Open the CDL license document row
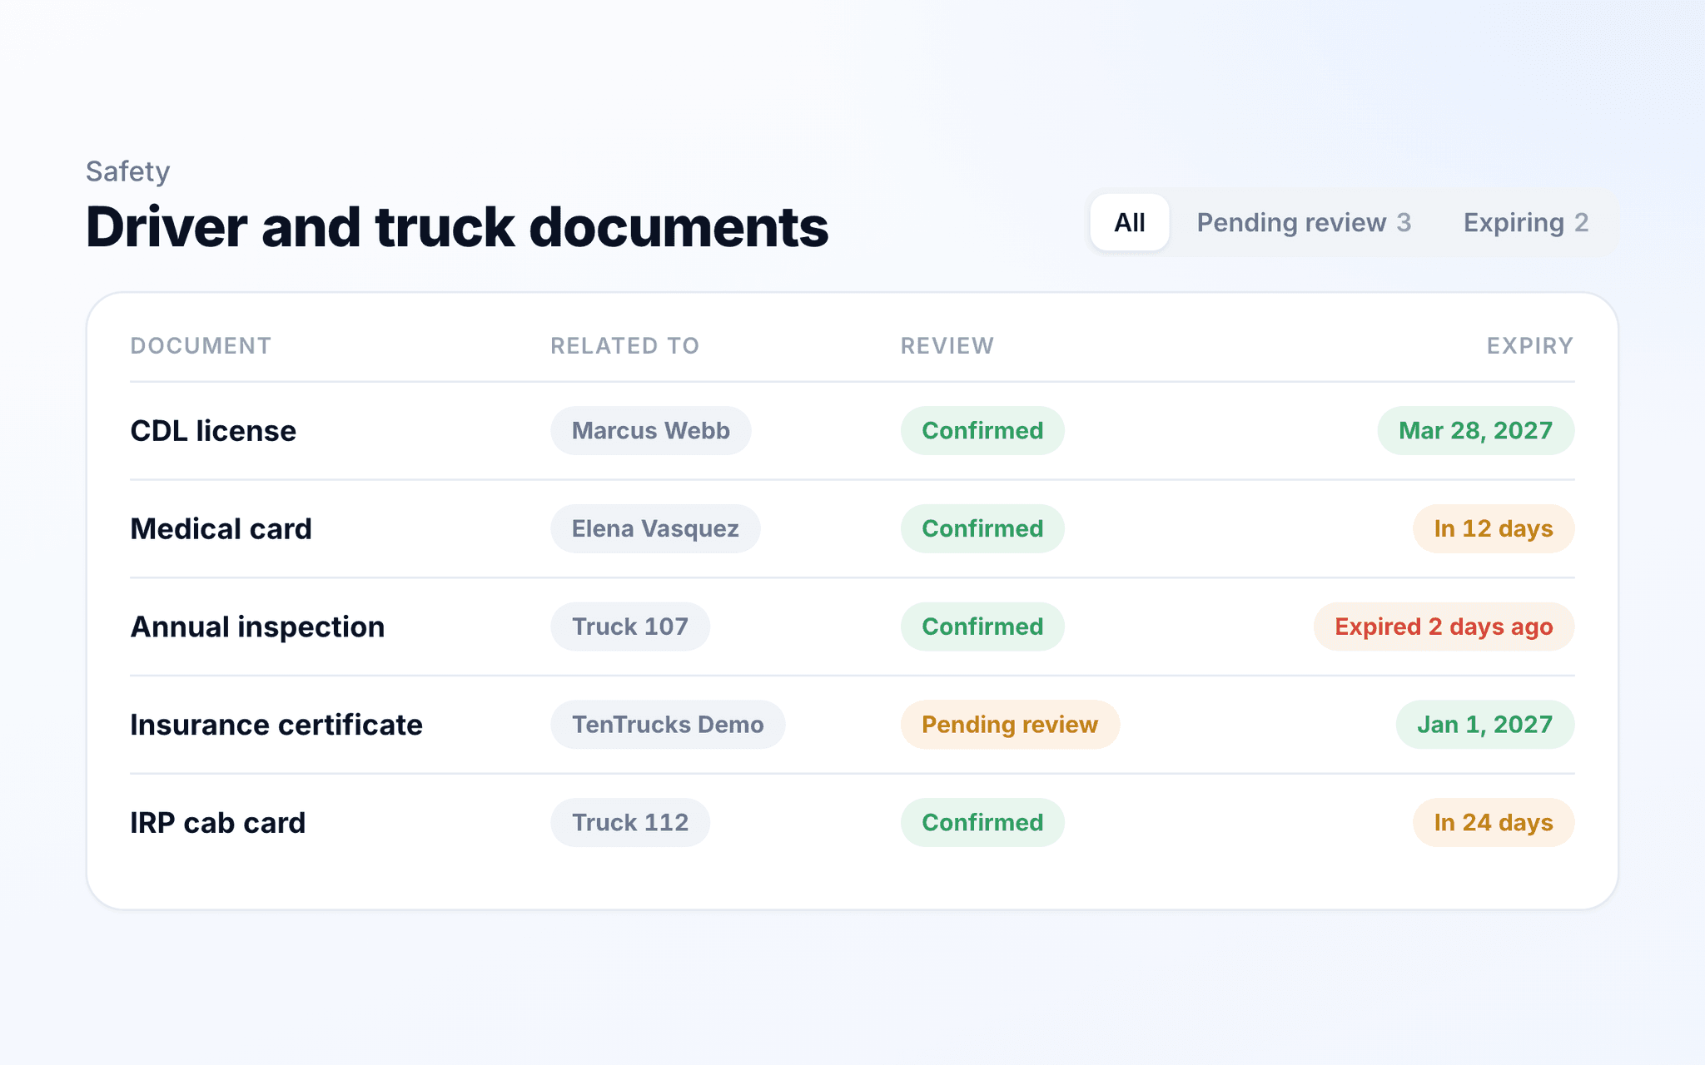The image size is (1705, 1065). click(852, 431)
